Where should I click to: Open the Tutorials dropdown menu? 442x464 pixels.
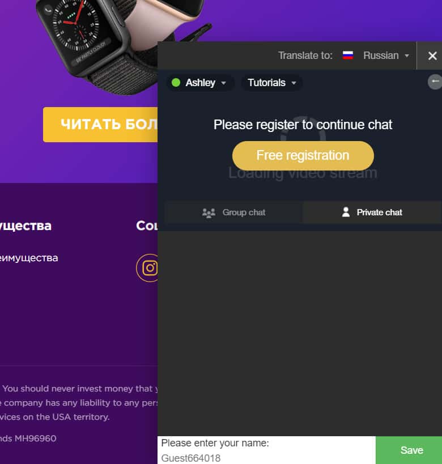[271, 83]
